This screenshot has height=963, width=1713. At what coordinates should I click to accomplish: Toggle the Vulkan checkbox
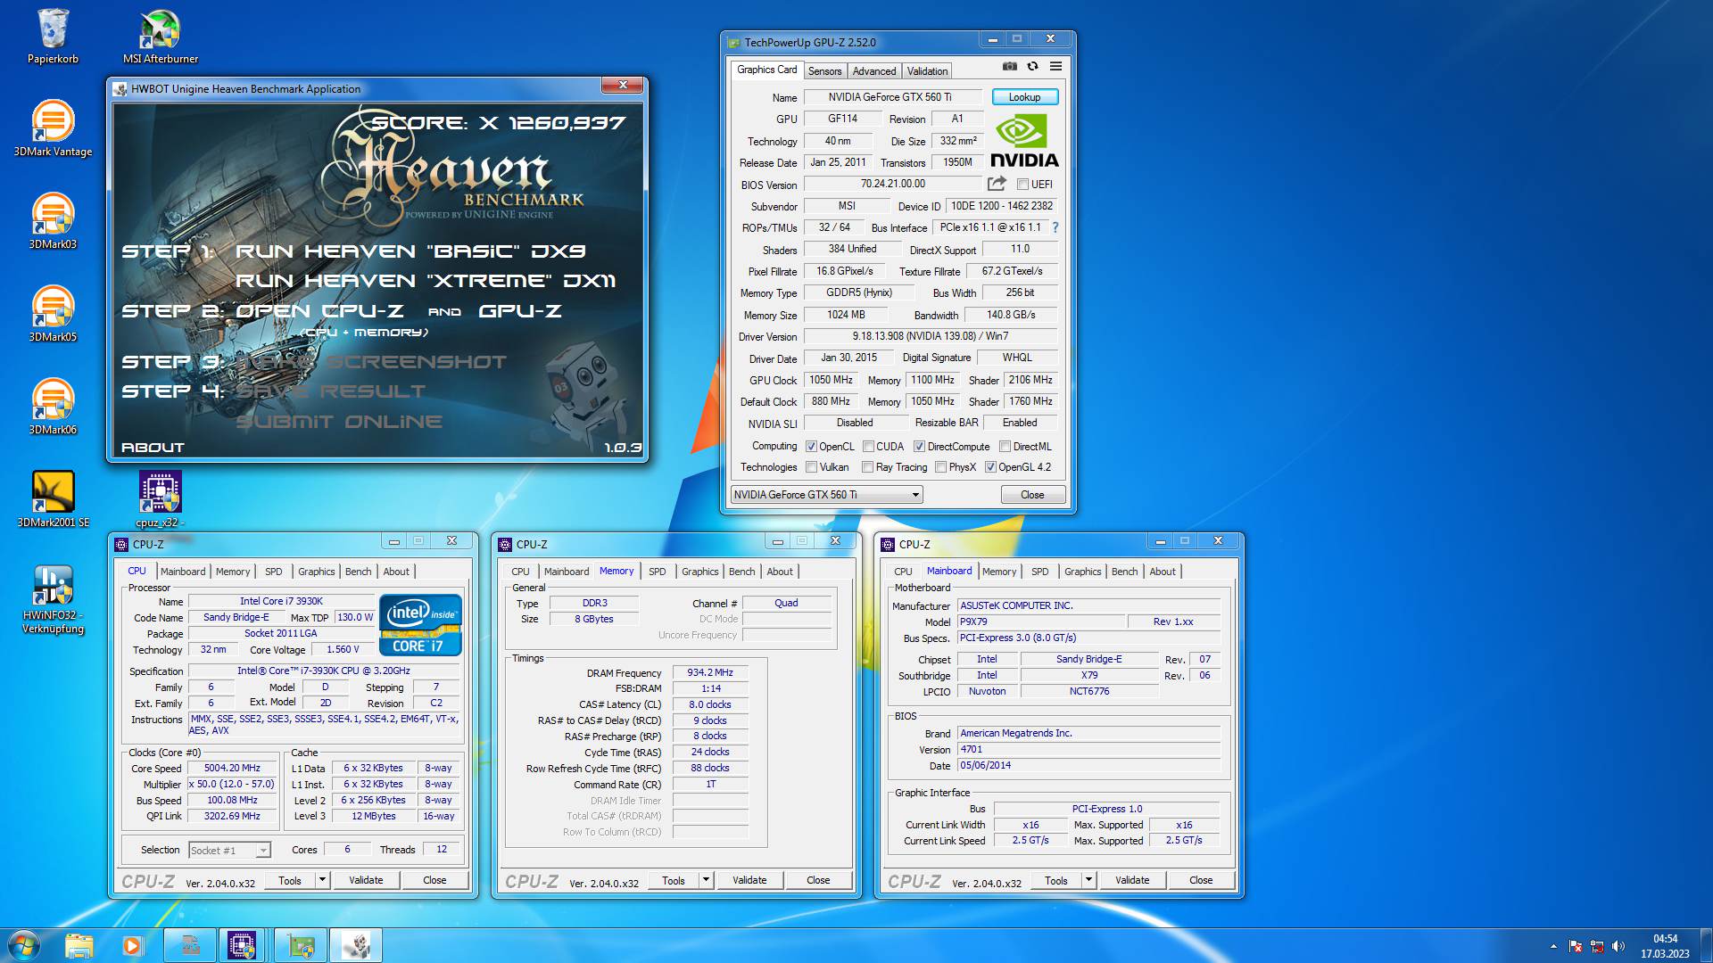coord(811,467)
